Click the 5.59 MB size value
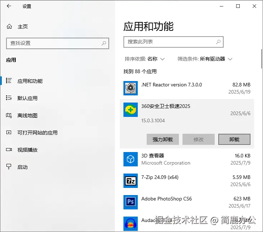This screenshot has height=232, width=263. [x=242, y=177]
